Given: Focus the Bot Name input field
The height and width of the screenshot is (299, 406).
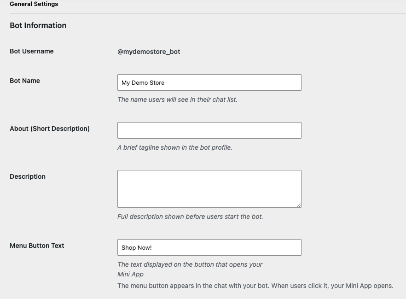Looking at the screenshot, I should (209, 82).
